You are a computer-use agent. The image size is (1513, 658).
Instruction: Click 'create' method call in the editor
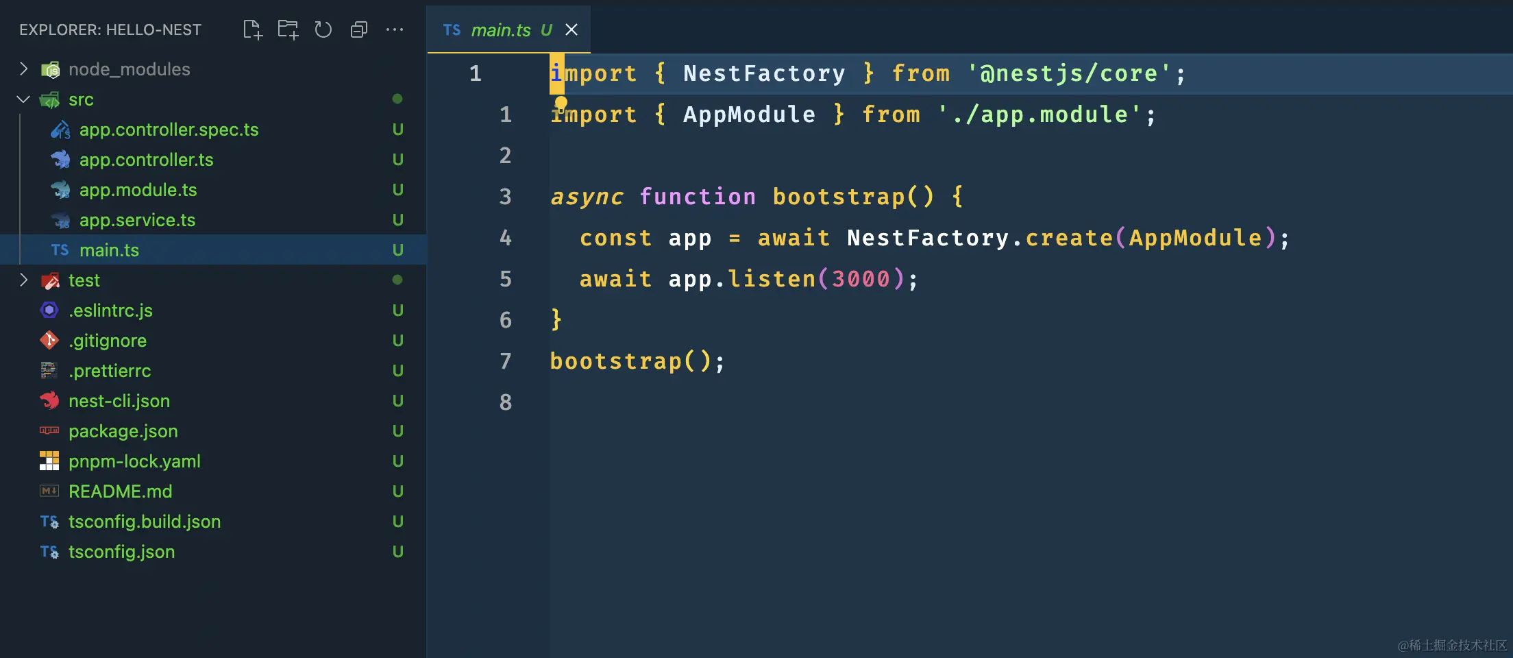1069,238
